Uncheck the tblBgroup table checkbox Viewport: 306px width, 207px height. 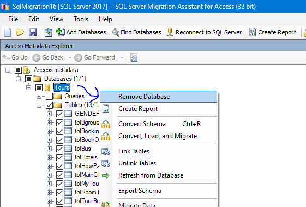[x=59, y=122]
